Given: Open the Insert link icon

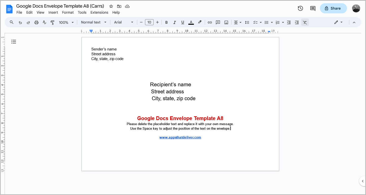Looking at the screenshot, I should 210,22.
